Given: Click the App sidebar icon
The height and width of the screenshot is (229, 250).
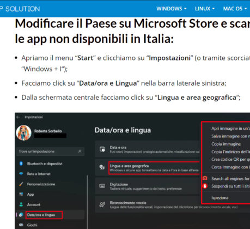Looking at the screenshot, I should pos(21,194).
